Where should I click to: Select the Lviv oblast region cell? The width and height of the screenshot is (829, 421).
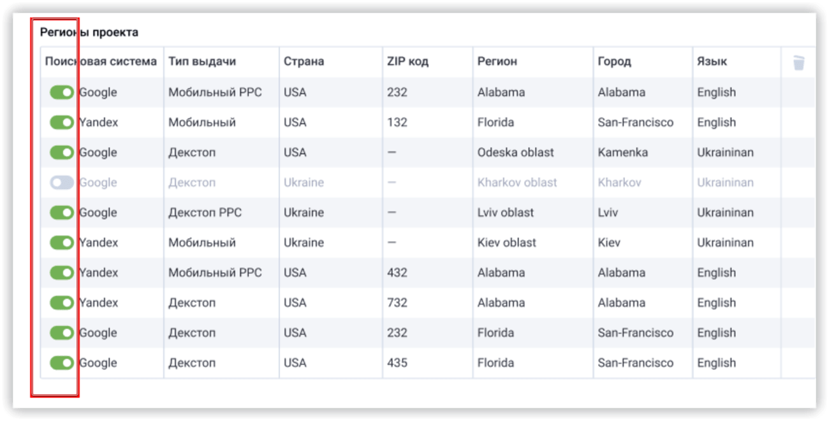click(x=506, y=213)
